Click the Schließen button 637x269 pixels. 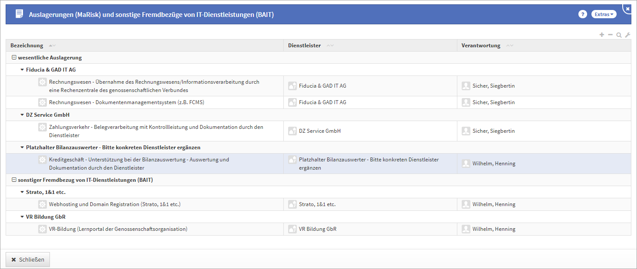point(28,259)
